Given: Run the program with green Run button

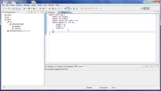Looking at the screenshot, I should tap(29, 9).
